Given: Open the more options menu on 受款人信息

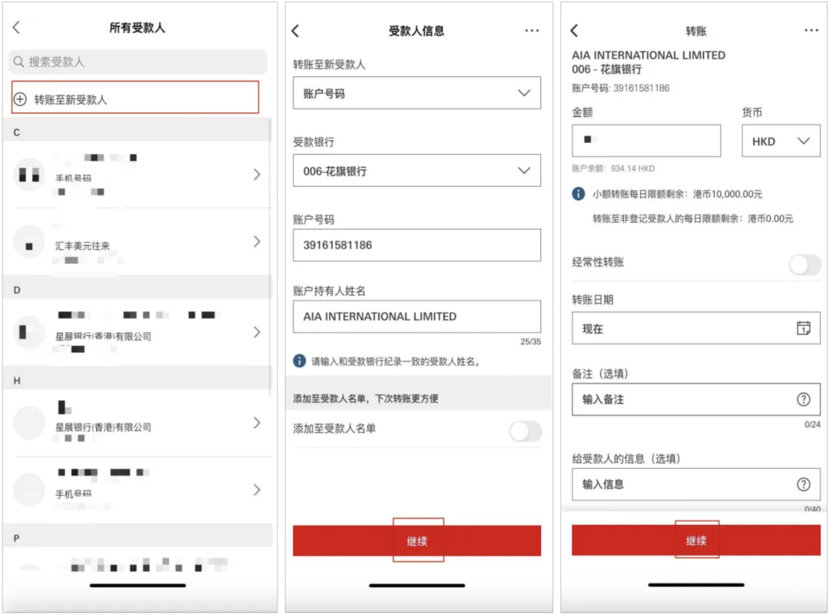Looking at the screenshot, I should click(x=532, y=31).
